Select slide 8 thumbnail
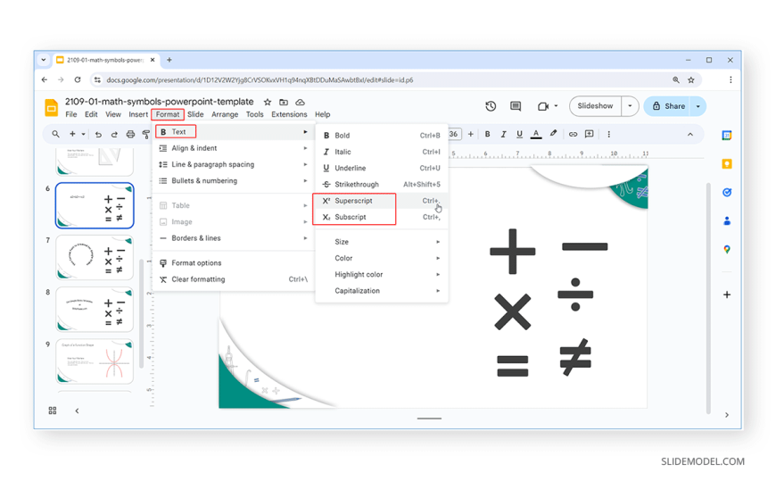 coord(95,310)
